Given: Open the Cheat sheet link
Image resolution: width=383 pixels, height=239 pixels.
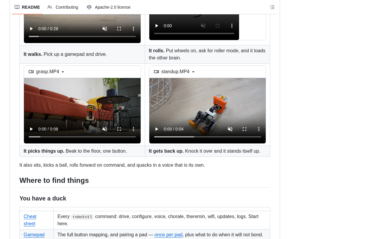Looking at the screenshot, I should pyautogui.click(x=30, y=220).
